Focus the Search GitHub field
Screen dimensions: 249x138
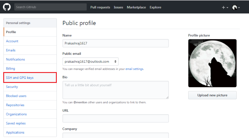click(x=50, y=7)
